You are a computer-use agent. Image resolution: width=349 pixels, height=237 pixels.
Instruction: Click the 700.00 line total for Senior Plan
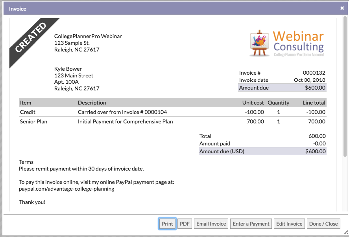pos(317,121)
